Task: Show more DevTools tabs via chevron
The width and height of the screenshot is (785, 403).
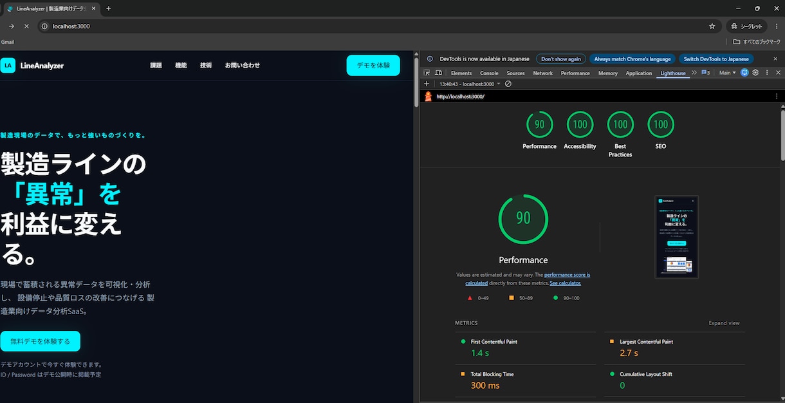Action: tap(694, 73)
